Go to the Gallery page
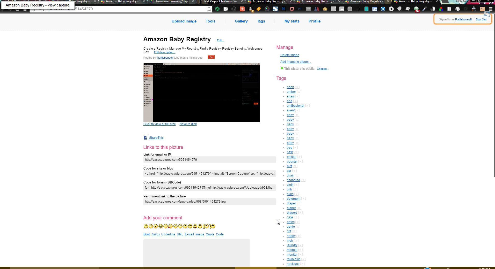 pyautogui.click(x=241, y=21)
